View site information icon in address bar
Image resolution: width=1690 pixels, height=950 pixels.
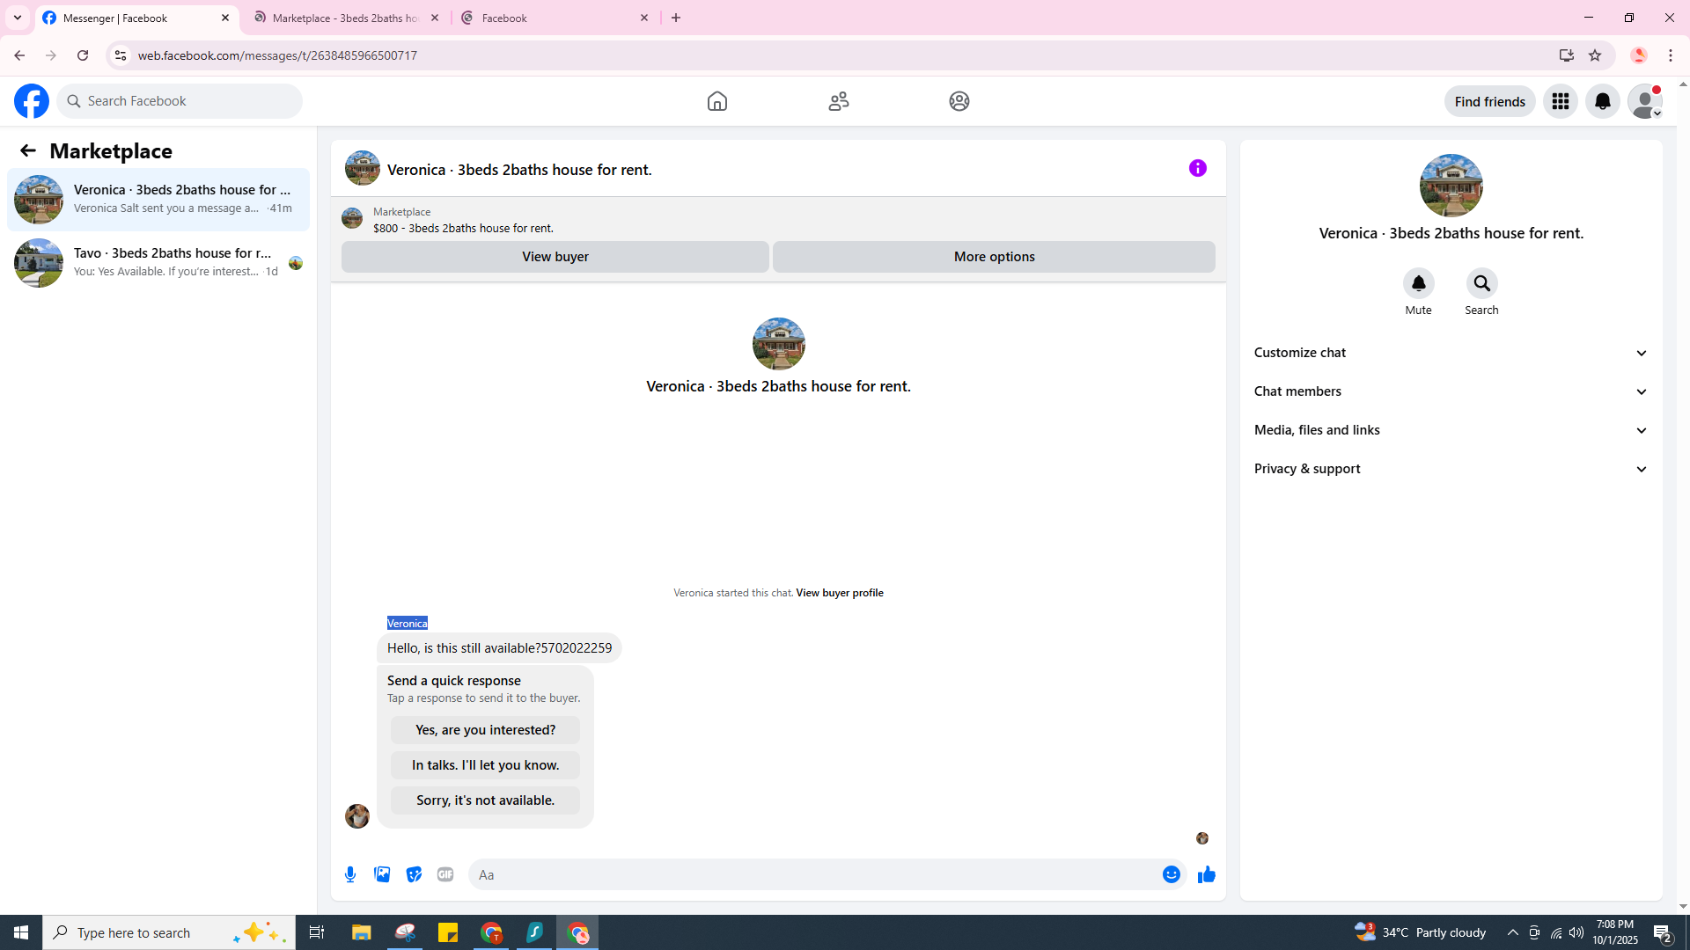coord(121,55)
